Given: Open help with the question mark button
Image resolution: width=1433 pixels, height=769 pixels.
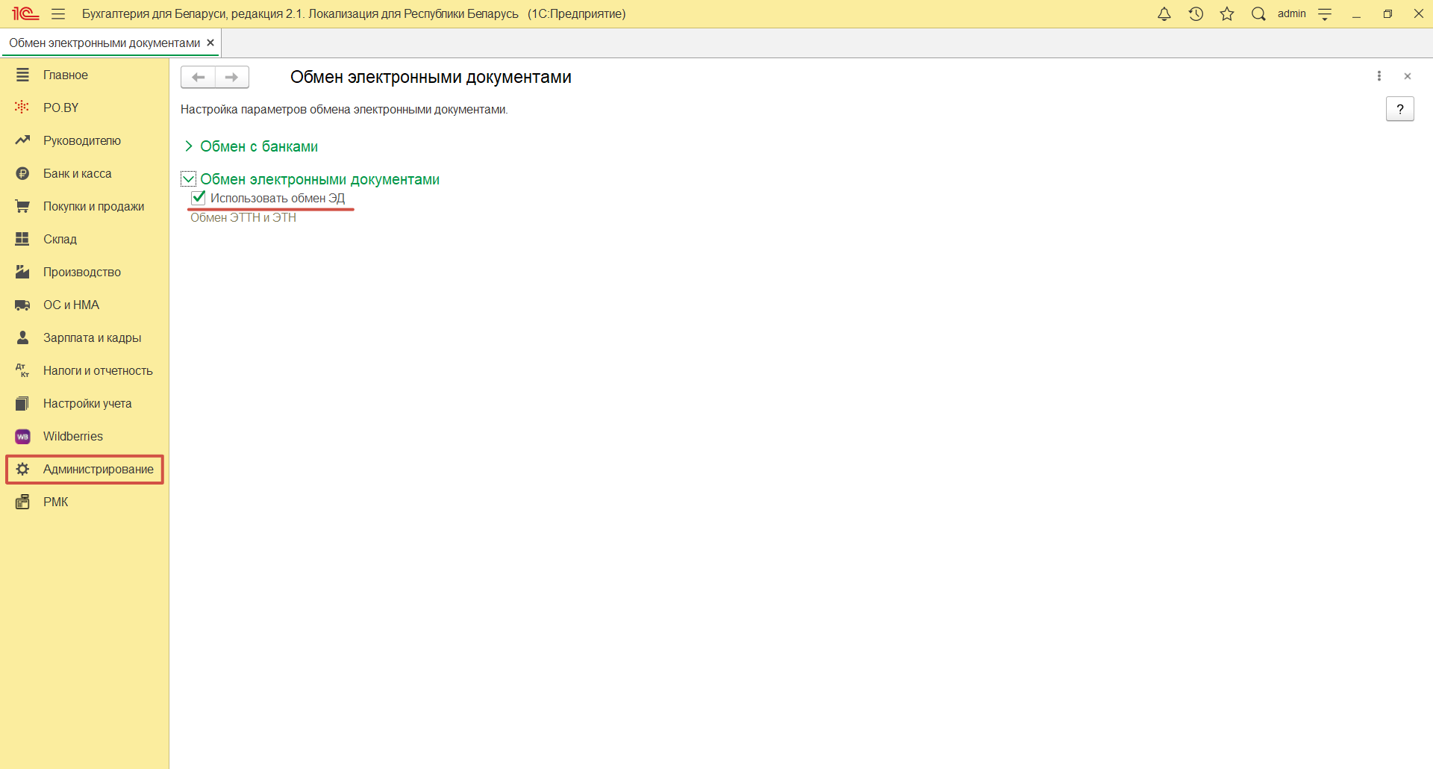Looking at the screenshot, I should 1400,109.
